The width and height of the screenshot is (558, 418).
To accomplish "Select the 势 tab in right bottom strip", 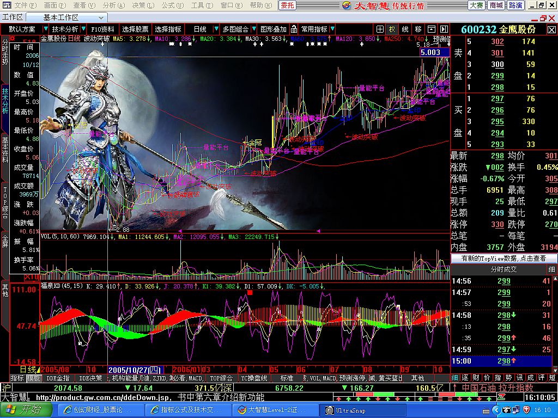I will coord(509,378).
